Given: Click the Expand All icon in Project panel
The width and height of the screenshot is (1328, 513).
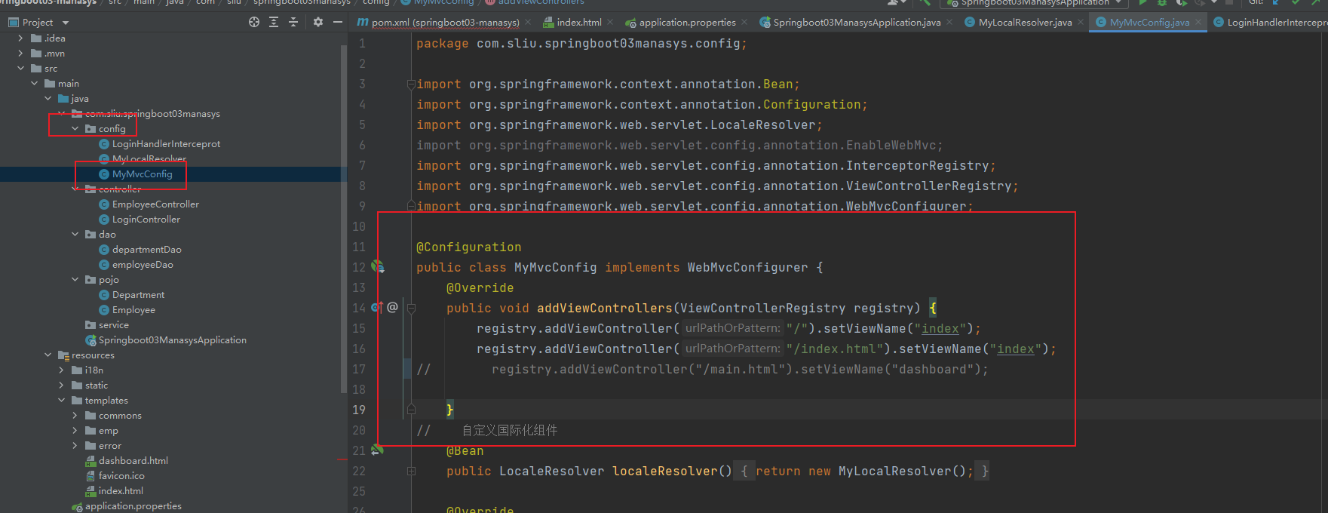Looking at the screenshot, I should pyautogui.click(x=274, y=23).
